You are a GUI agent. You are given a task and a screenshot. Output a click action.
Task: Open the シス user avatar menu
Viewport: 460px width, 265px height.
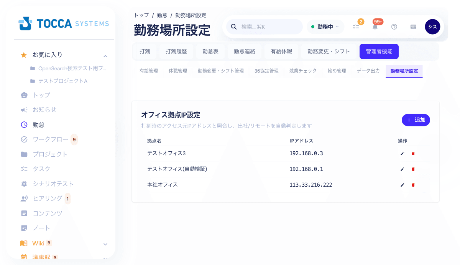432,26
